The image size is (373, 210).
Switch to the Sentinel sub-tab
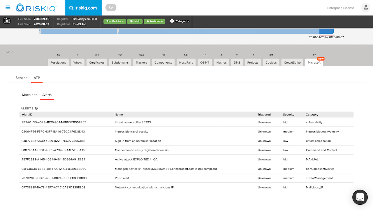22,78
